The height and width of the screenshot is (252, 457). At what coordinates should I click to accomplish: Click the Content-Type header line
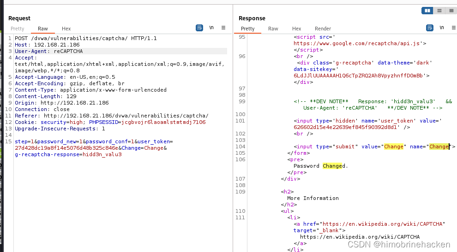click(x=90, y=90)
